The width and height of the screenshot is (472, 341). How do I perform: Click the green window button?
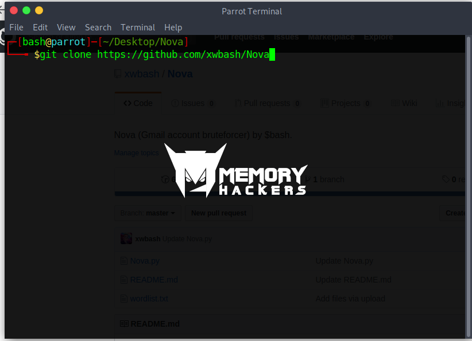26,10
